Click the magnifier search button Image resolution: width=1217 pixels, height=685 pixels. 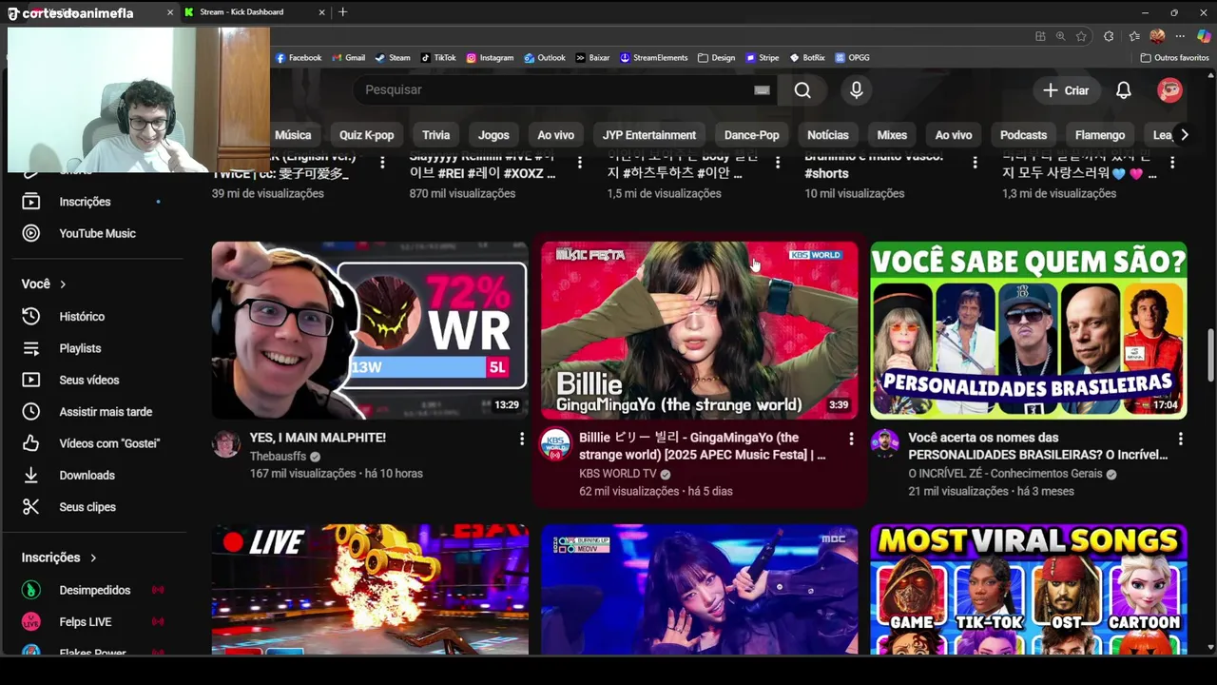click(802, 89)
